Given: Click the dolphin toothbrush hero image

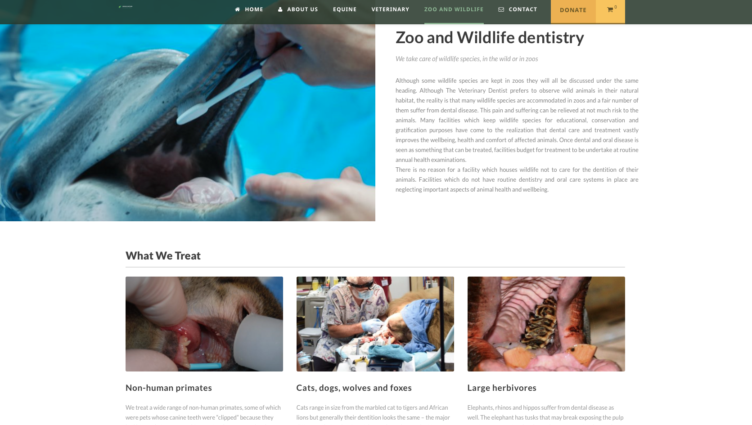Looking at the screenshot, I should [x=188, y=122].
